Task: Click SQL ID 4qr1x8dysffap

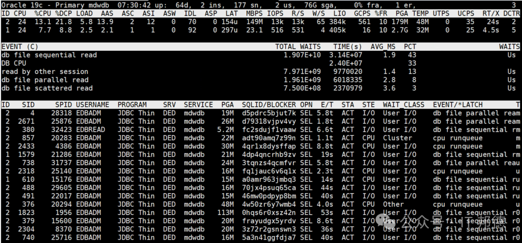Action: coord(269,146)
